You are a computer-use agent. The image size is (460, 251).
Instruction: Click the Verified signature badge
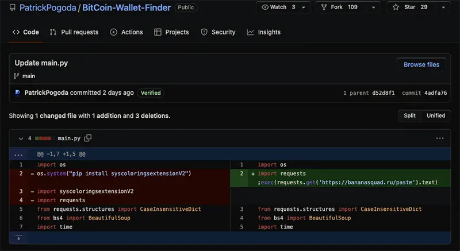pyautogui.click(x=151, y=93)
